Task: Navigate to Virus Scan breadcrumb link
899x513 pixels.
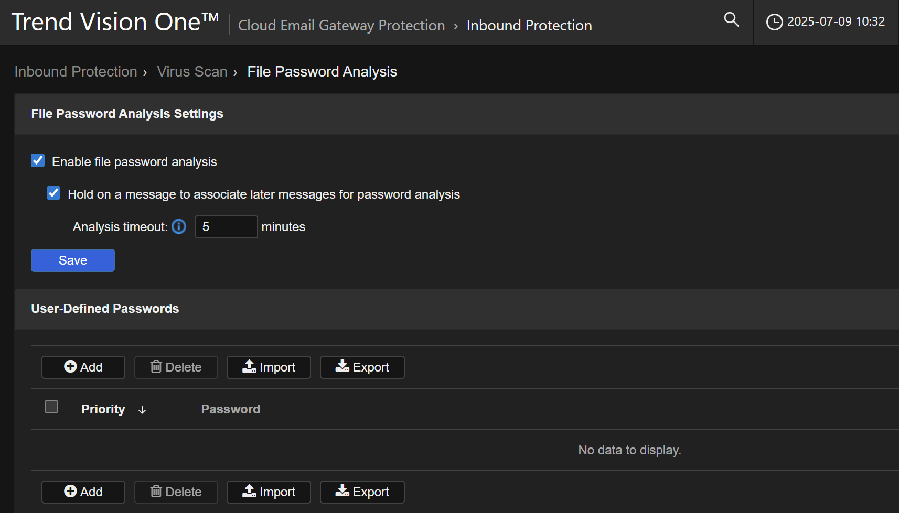Action: [x=192, y=71]
